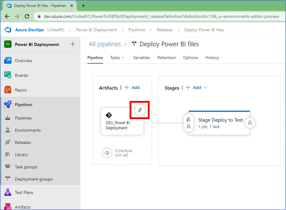The image size is (286, 210).
Task: Click the browser forward arrow
Action: click(17, 16)
